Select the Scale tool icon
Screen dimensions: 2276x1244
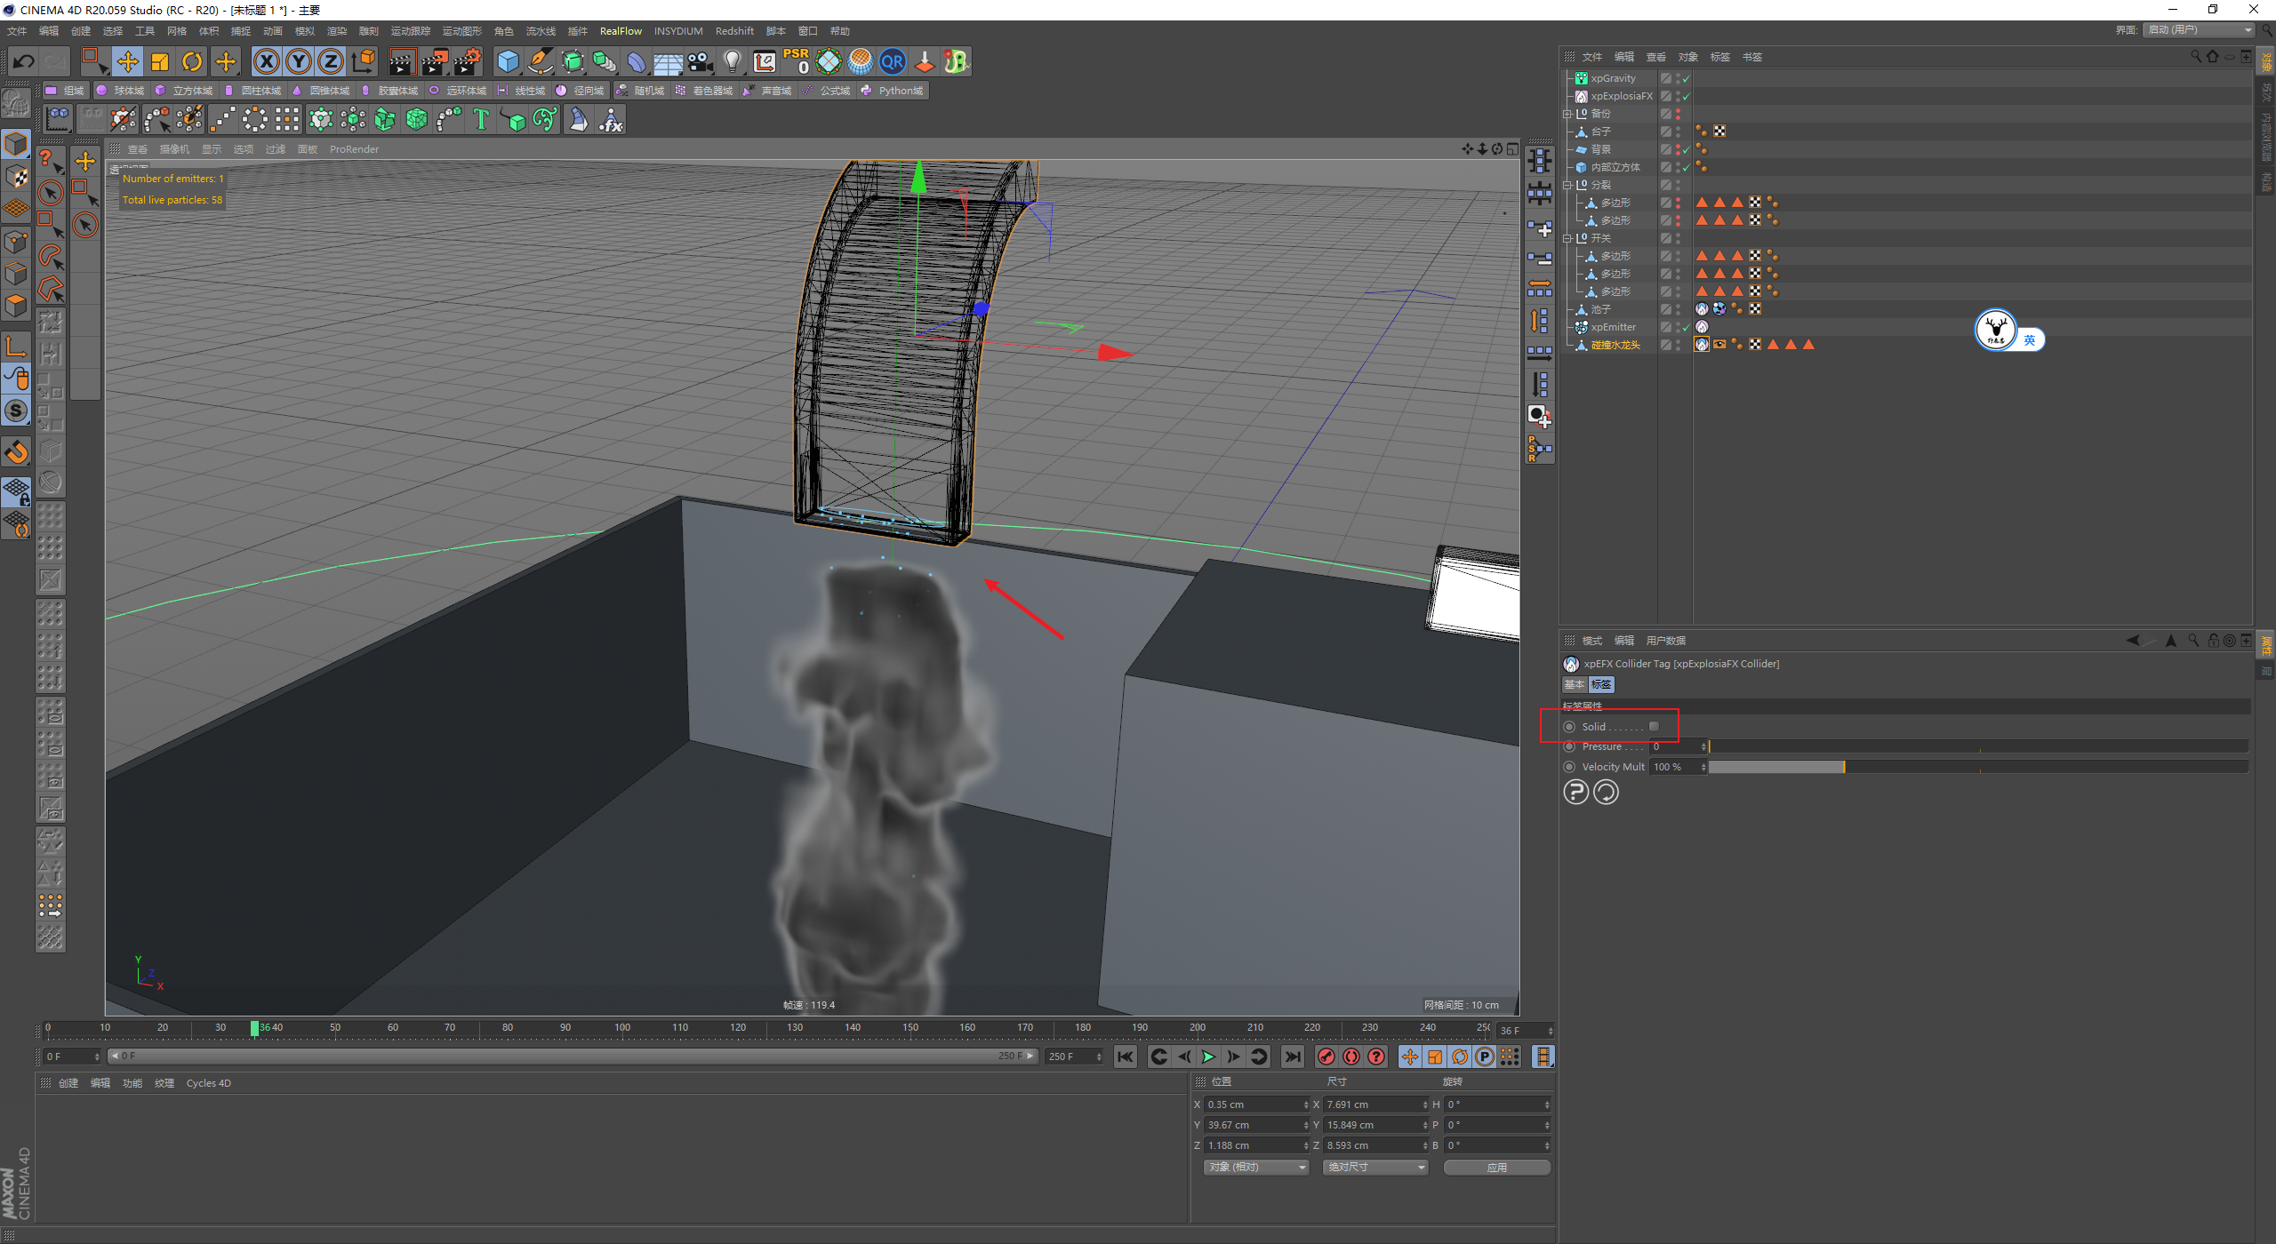tap(160, 61)
